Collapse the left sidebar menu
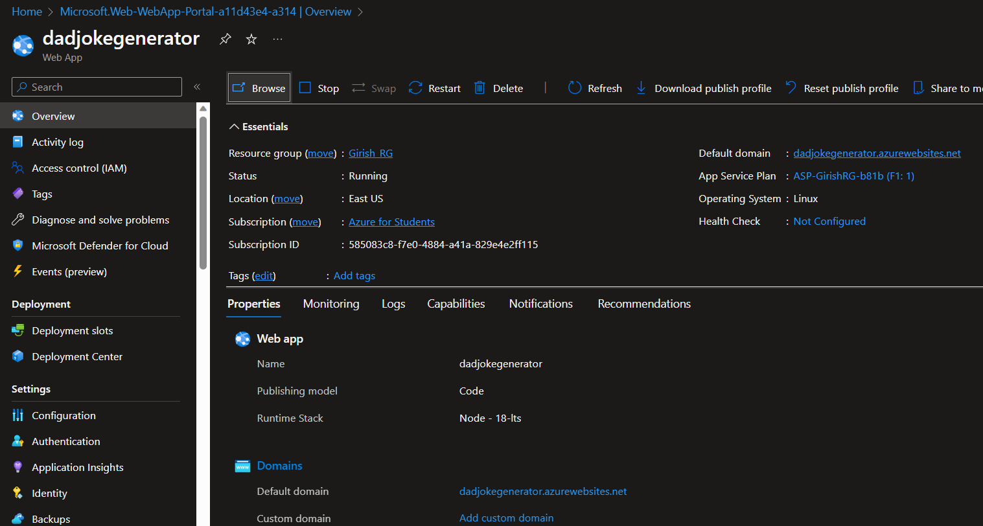 pos(197,87)
